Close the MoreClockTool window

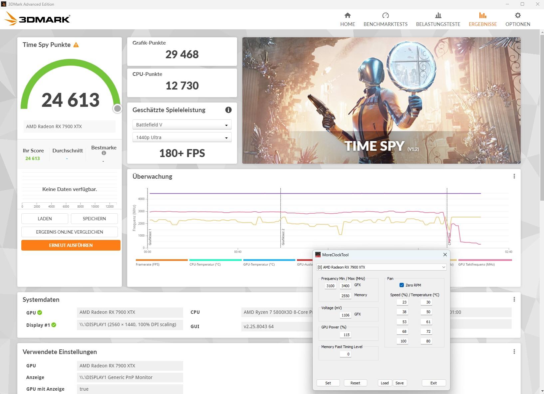coord(445,255)
